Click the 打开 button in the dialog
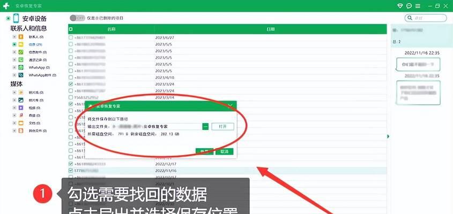This screenshot has height=214, width=453. 222,126
